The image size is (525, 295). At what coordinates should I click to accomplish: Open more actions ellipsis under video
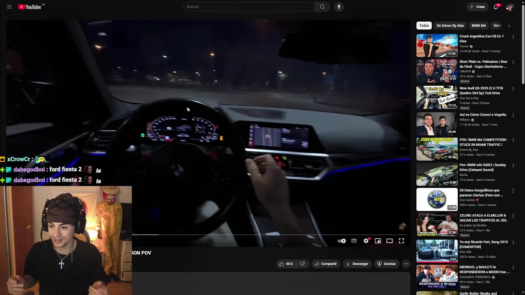pyautogui.click(x=406, y=264)
